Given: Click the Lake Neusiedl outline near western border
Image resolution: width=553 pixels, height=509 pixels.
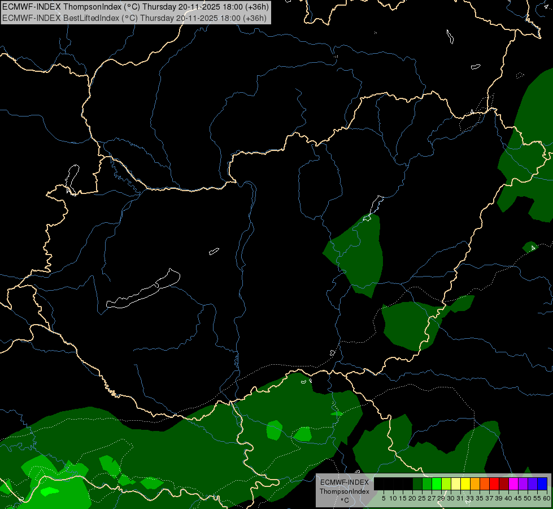Looking at the screenshot, I should click(x=72, y=179).
